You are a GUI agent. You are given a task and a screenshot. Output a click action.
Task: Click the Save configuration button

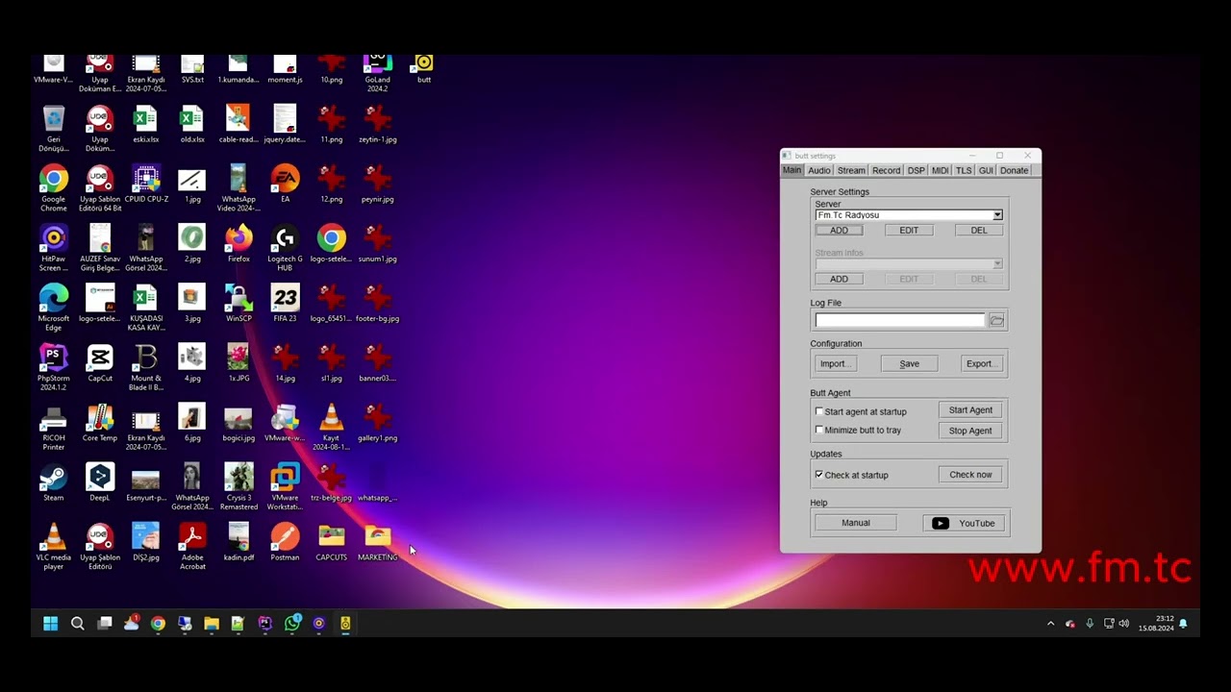(909, 363)
